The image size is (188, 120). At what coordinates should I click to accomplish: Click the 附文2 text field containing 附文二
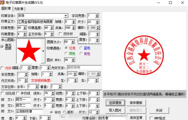click(23, 106)
